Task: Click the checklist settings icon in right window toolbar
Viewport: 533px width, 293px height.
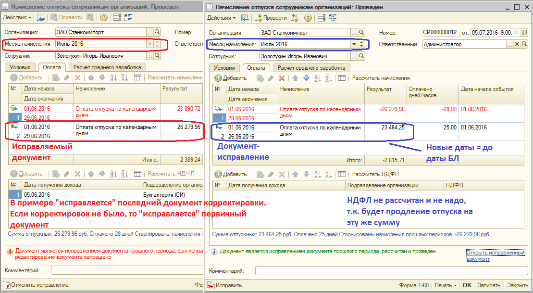Action: (333, 18)
